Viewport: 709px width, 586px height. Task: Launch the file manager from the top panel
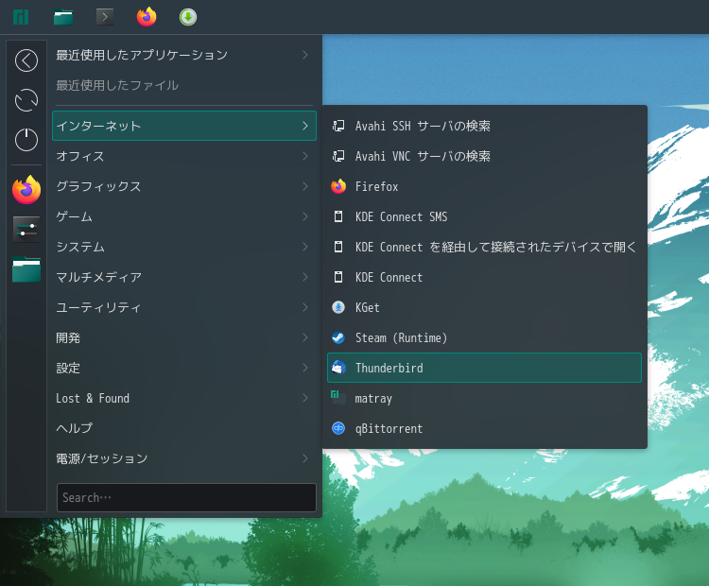[x=63, y=17]
